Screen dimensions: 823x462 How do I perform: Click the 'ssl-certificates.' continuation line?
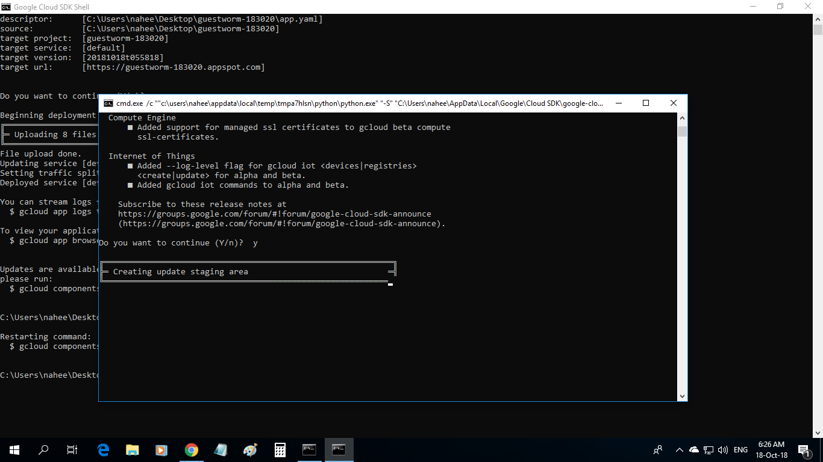click(178, 137)
